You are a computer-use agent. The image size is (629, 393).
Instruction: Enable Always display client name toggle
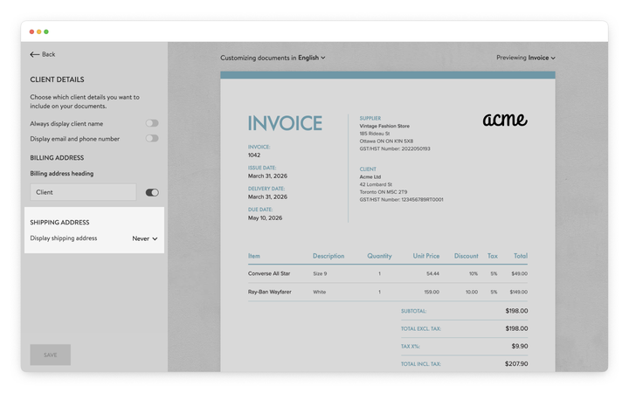pos(152,124)
